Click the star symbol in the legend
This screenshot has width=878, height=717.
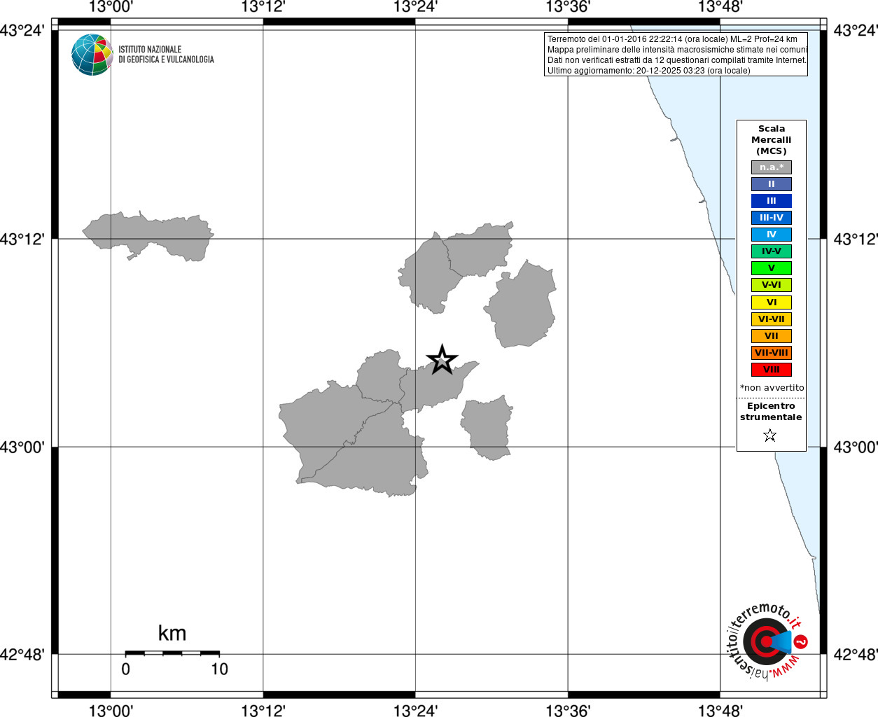[x=770, y=436]
